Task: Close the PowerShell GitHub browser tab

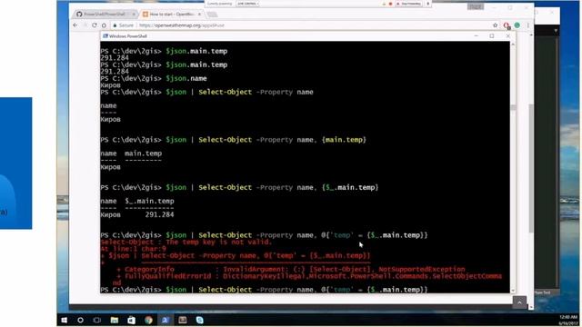Action: 134,15
